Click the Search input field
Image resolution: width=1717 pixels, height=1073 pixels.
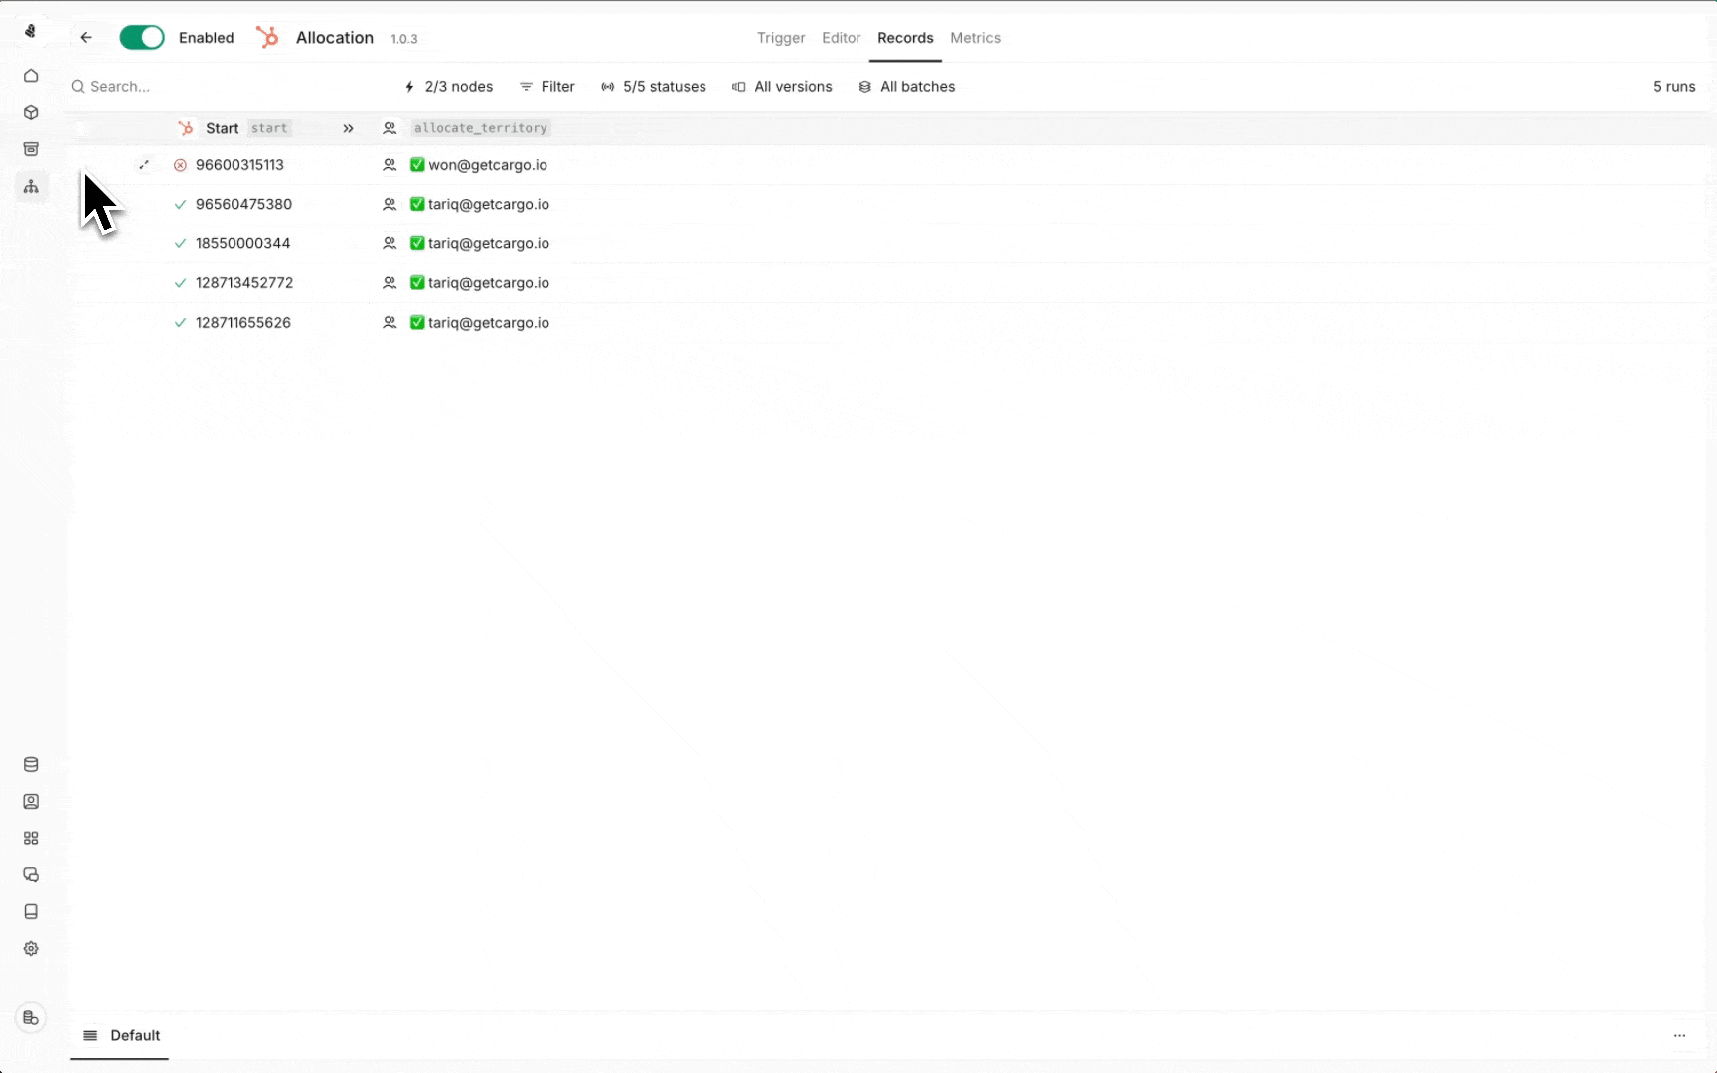[x=229, y=87]
